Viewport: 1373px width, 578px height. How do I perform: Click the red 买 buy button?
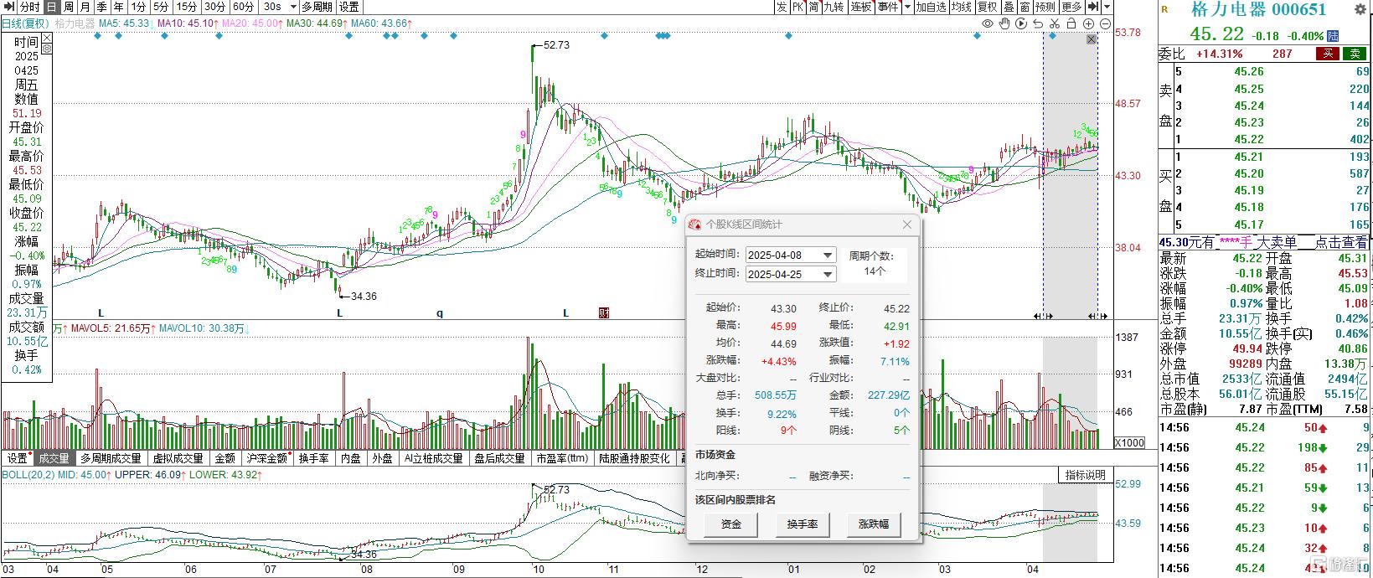[1327, 54]
